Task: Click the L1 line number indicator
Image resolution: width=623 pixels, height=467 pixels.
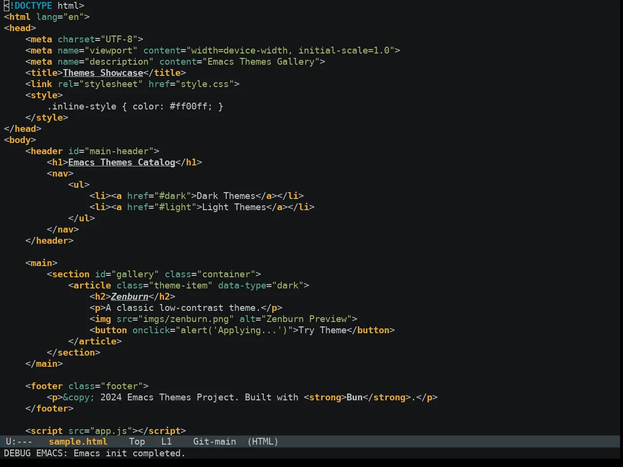Action: pos(166,442)
